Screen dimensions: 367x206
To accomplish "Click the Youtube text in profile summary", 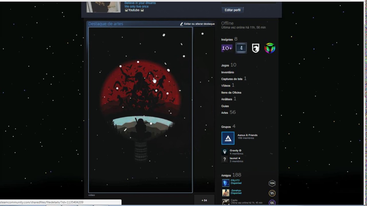I will (x=134, y=10).
